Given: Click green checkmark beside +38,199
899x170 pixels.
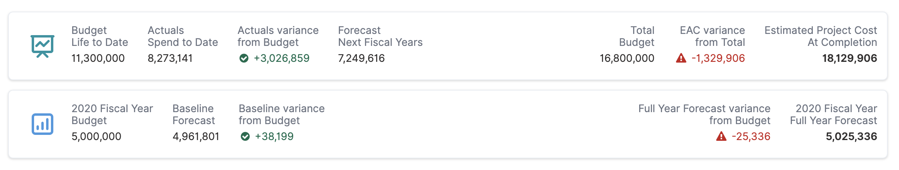Looking at the screenshot, I should coord(245,136).
